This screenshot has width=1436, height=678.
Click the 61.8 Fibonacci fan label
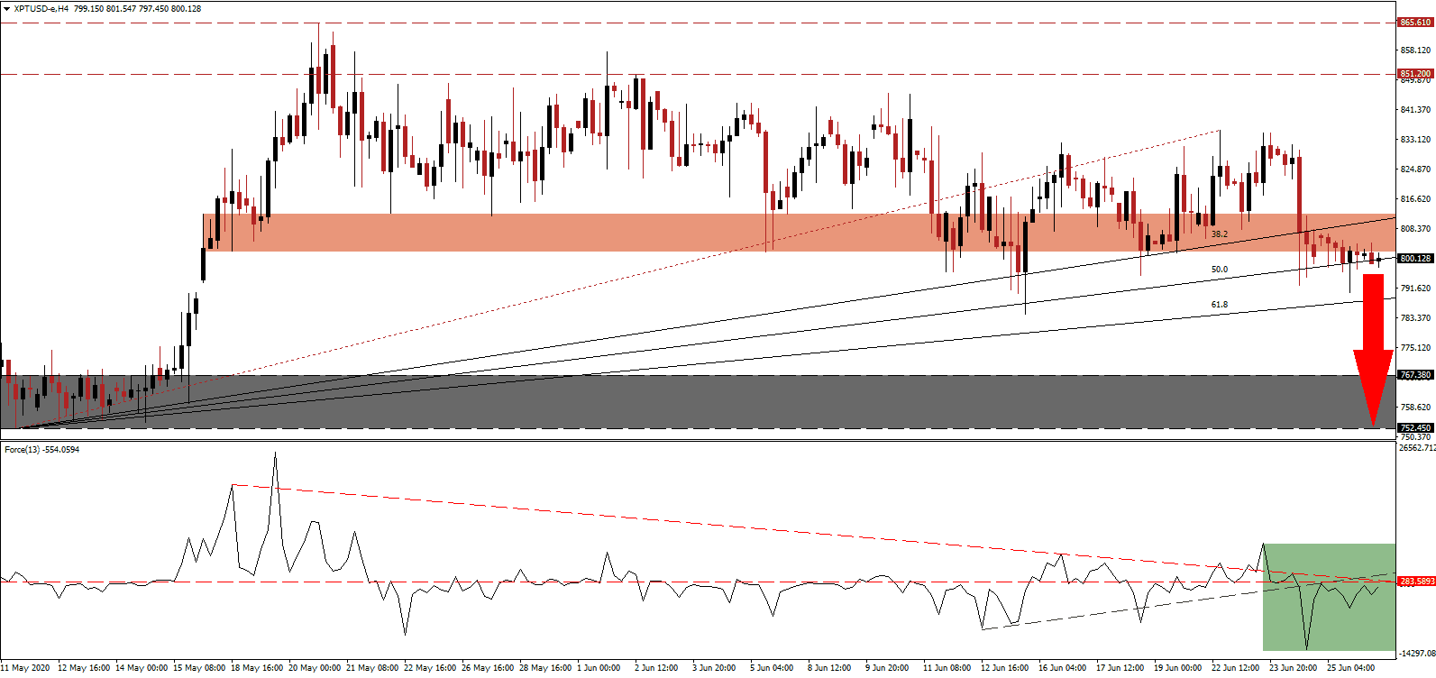1219,305
